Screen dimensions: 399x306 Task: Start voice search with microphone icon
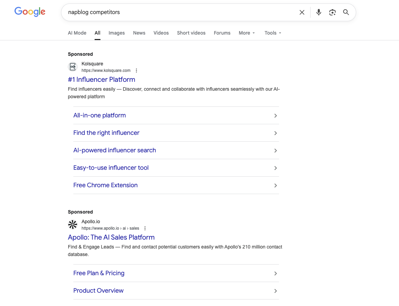click(x=318, y=12)
